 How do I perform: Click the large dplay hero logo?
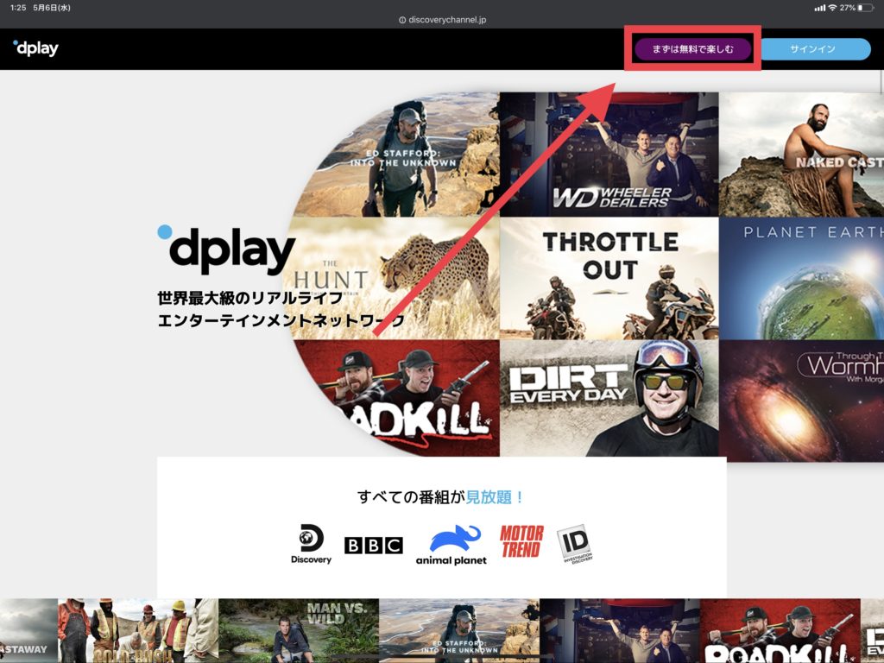point(226,250)
